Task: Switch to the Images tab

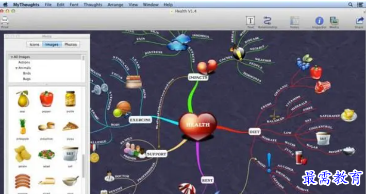Action: pyautogui.click(x=52, y=44)
